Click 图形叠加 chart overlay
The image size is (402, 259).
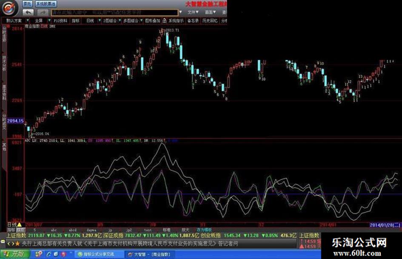pos(153,20)
